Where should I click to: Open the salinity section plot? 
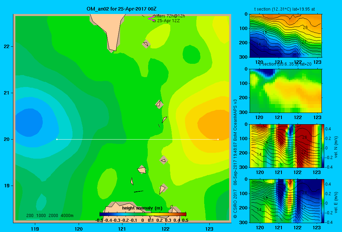286,91
